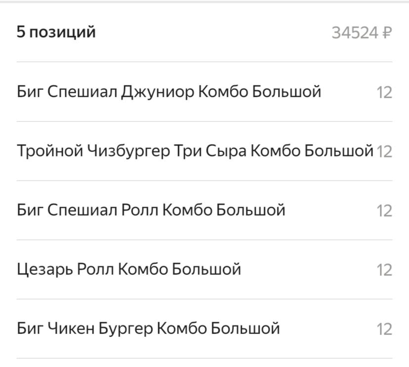The image size is (409, 367).
Task: Click the word "Чизбургер" in the list
Action: (129, 151)
